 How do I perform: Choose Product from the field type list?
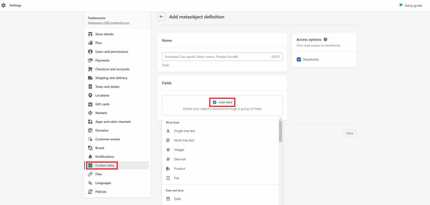[179, 168]
